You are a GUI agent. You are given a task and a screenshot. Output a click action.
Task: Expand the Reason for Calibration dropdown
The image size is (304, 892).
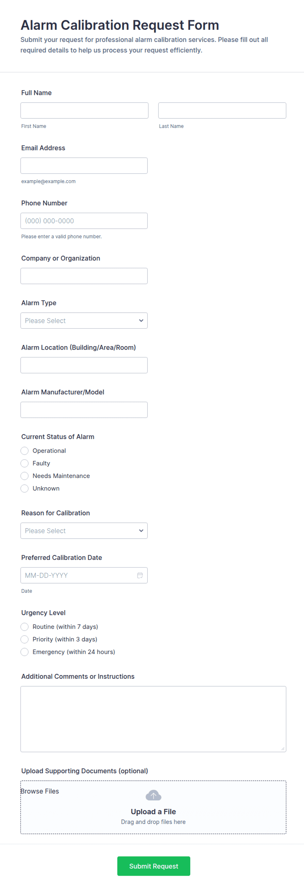pos(84,531)
